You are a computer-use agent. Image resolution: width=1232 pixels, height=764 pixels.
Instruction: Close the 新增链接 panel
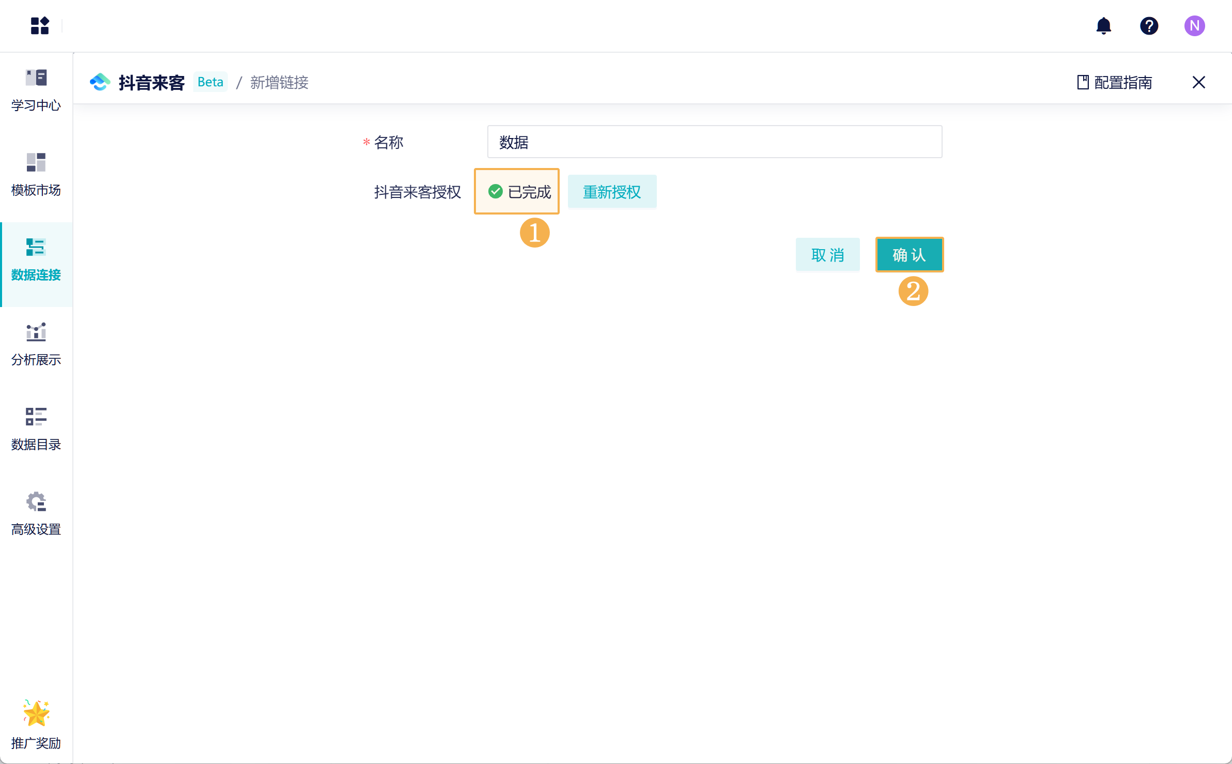pyautogui.click(x=1198, y=82)
